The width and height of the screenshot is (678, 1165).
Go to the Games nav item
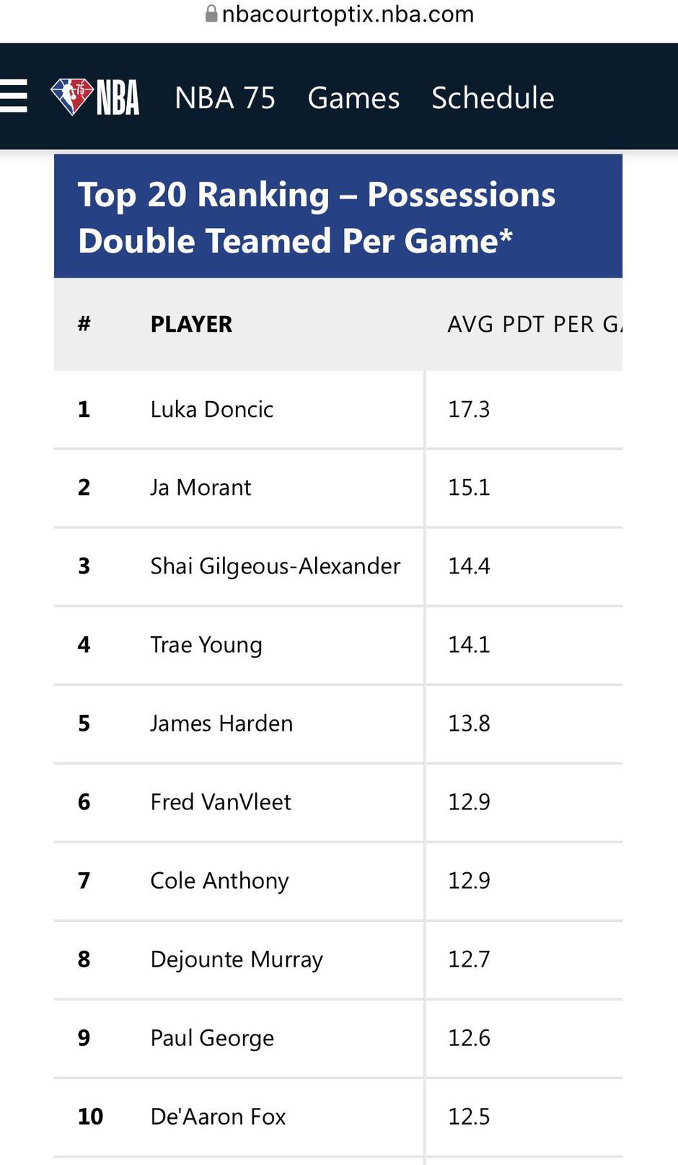coord(353,98)
